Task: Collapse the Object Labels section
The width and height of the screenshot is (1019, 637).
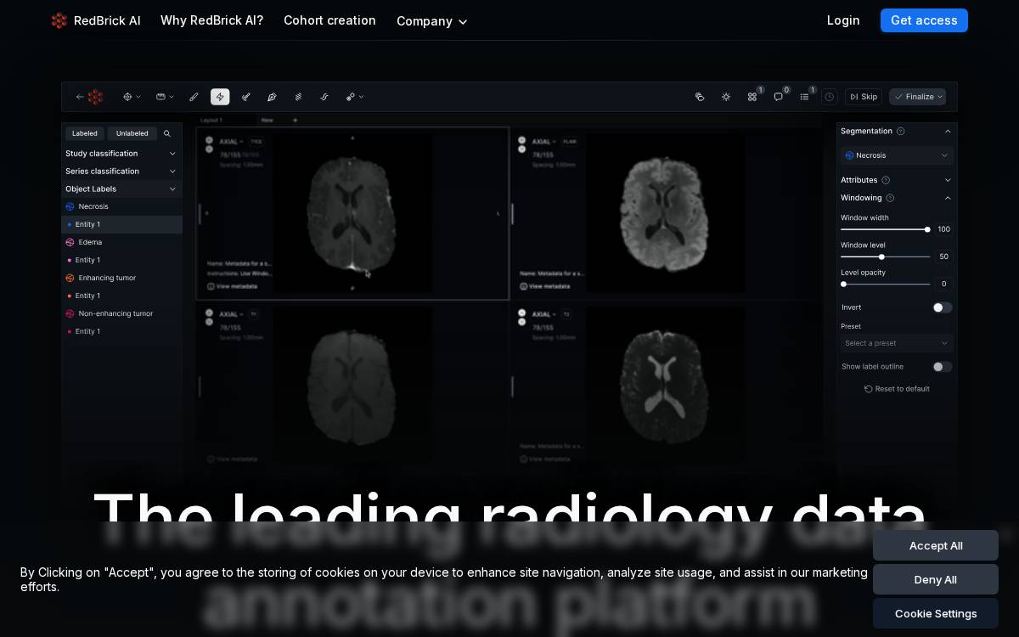Action: pyautogui.click(x=121, y=189)
